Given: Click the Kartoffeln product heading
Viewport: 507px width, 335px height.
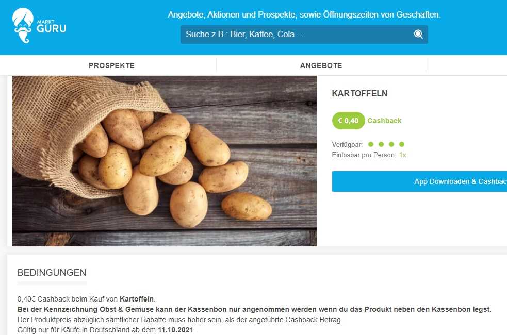Looking at the screenshot, I should pyautogui.click(x=359, y=94).
